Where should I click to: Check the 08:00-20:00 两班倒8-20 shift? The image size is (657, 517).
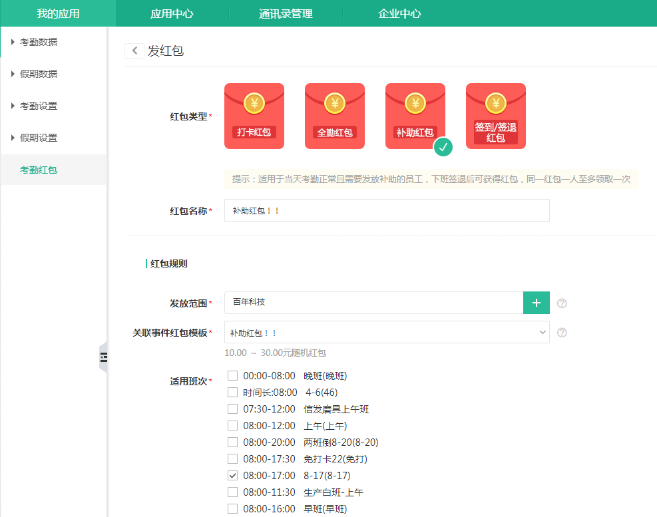[x=232, y=442]
